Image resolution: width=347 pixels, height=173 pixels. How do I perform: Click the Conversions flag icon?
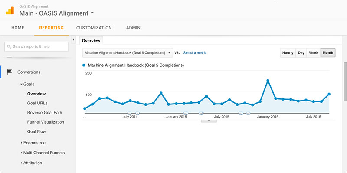(x=9, y=72)
